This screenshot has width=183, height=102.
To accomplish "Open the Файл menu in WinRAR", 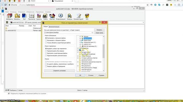I will point(7,12).
